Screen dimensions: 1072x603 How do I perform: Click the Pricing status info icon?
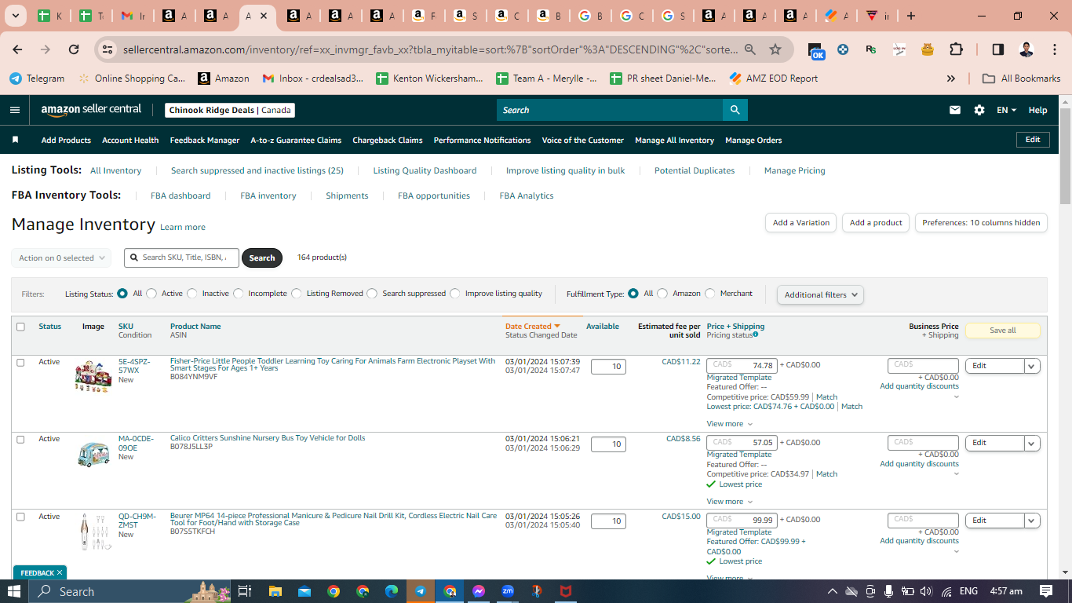coord(756,334)
